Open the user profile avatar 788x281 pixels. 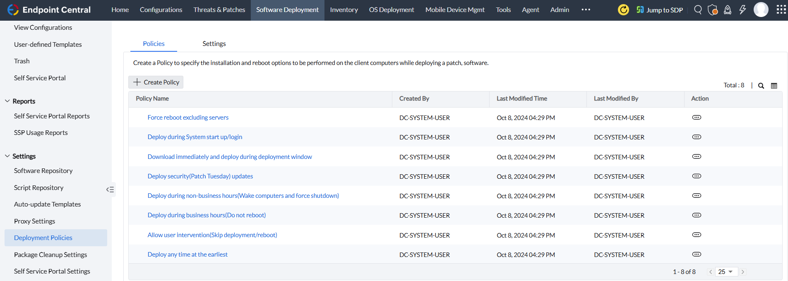[761, 10]
